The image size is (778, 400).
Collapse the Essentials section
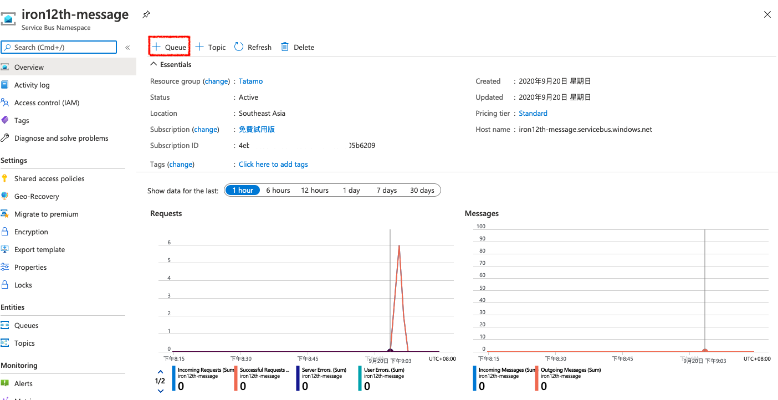coord(171,64)
